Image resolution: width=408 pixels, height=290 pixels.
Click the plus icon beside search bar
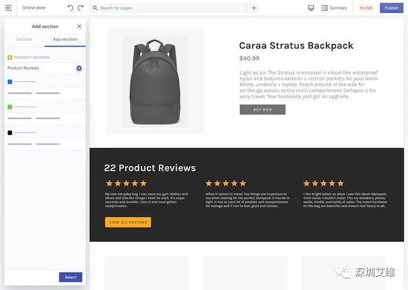coord(254,8)
